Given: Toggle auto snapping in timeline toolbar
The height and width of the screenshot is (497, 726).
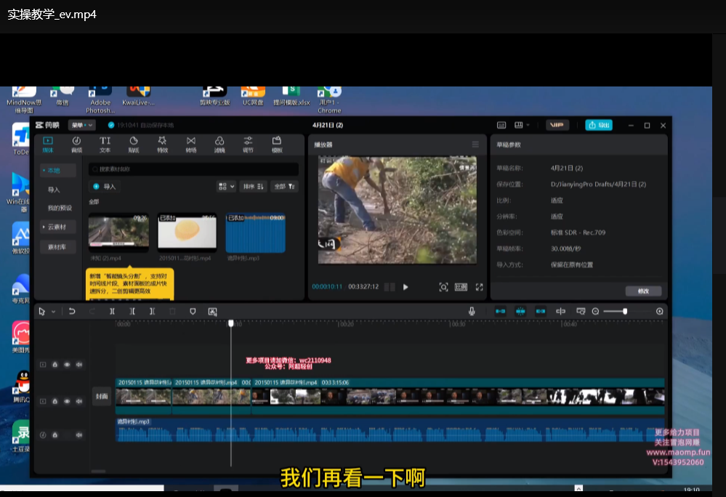Looking at the screenshot, I should click(x=520, y=312).
